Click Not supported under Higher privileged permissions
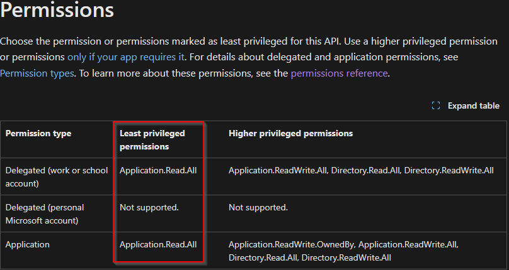The image size is (509, 270). coord(258,207)
